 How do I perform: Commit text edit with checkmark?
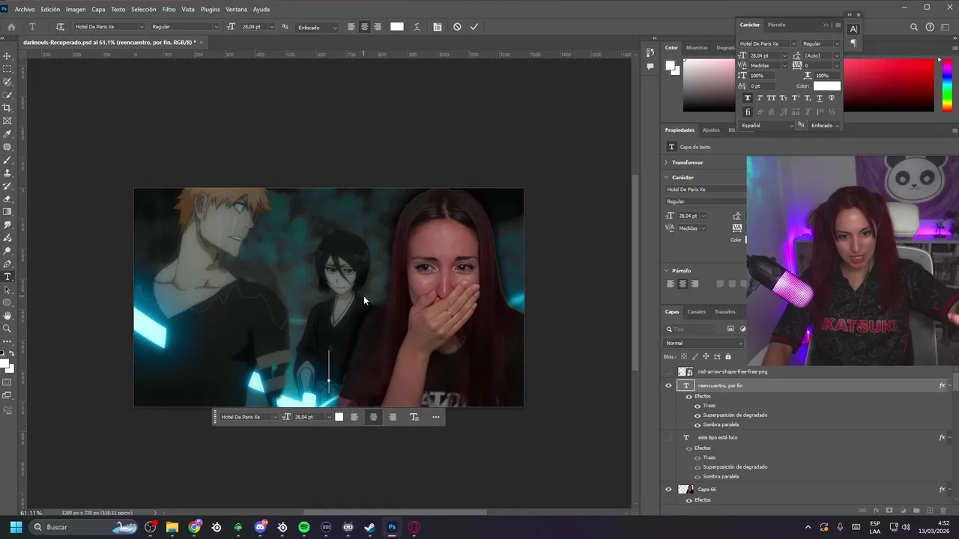(x=474, y=27)
